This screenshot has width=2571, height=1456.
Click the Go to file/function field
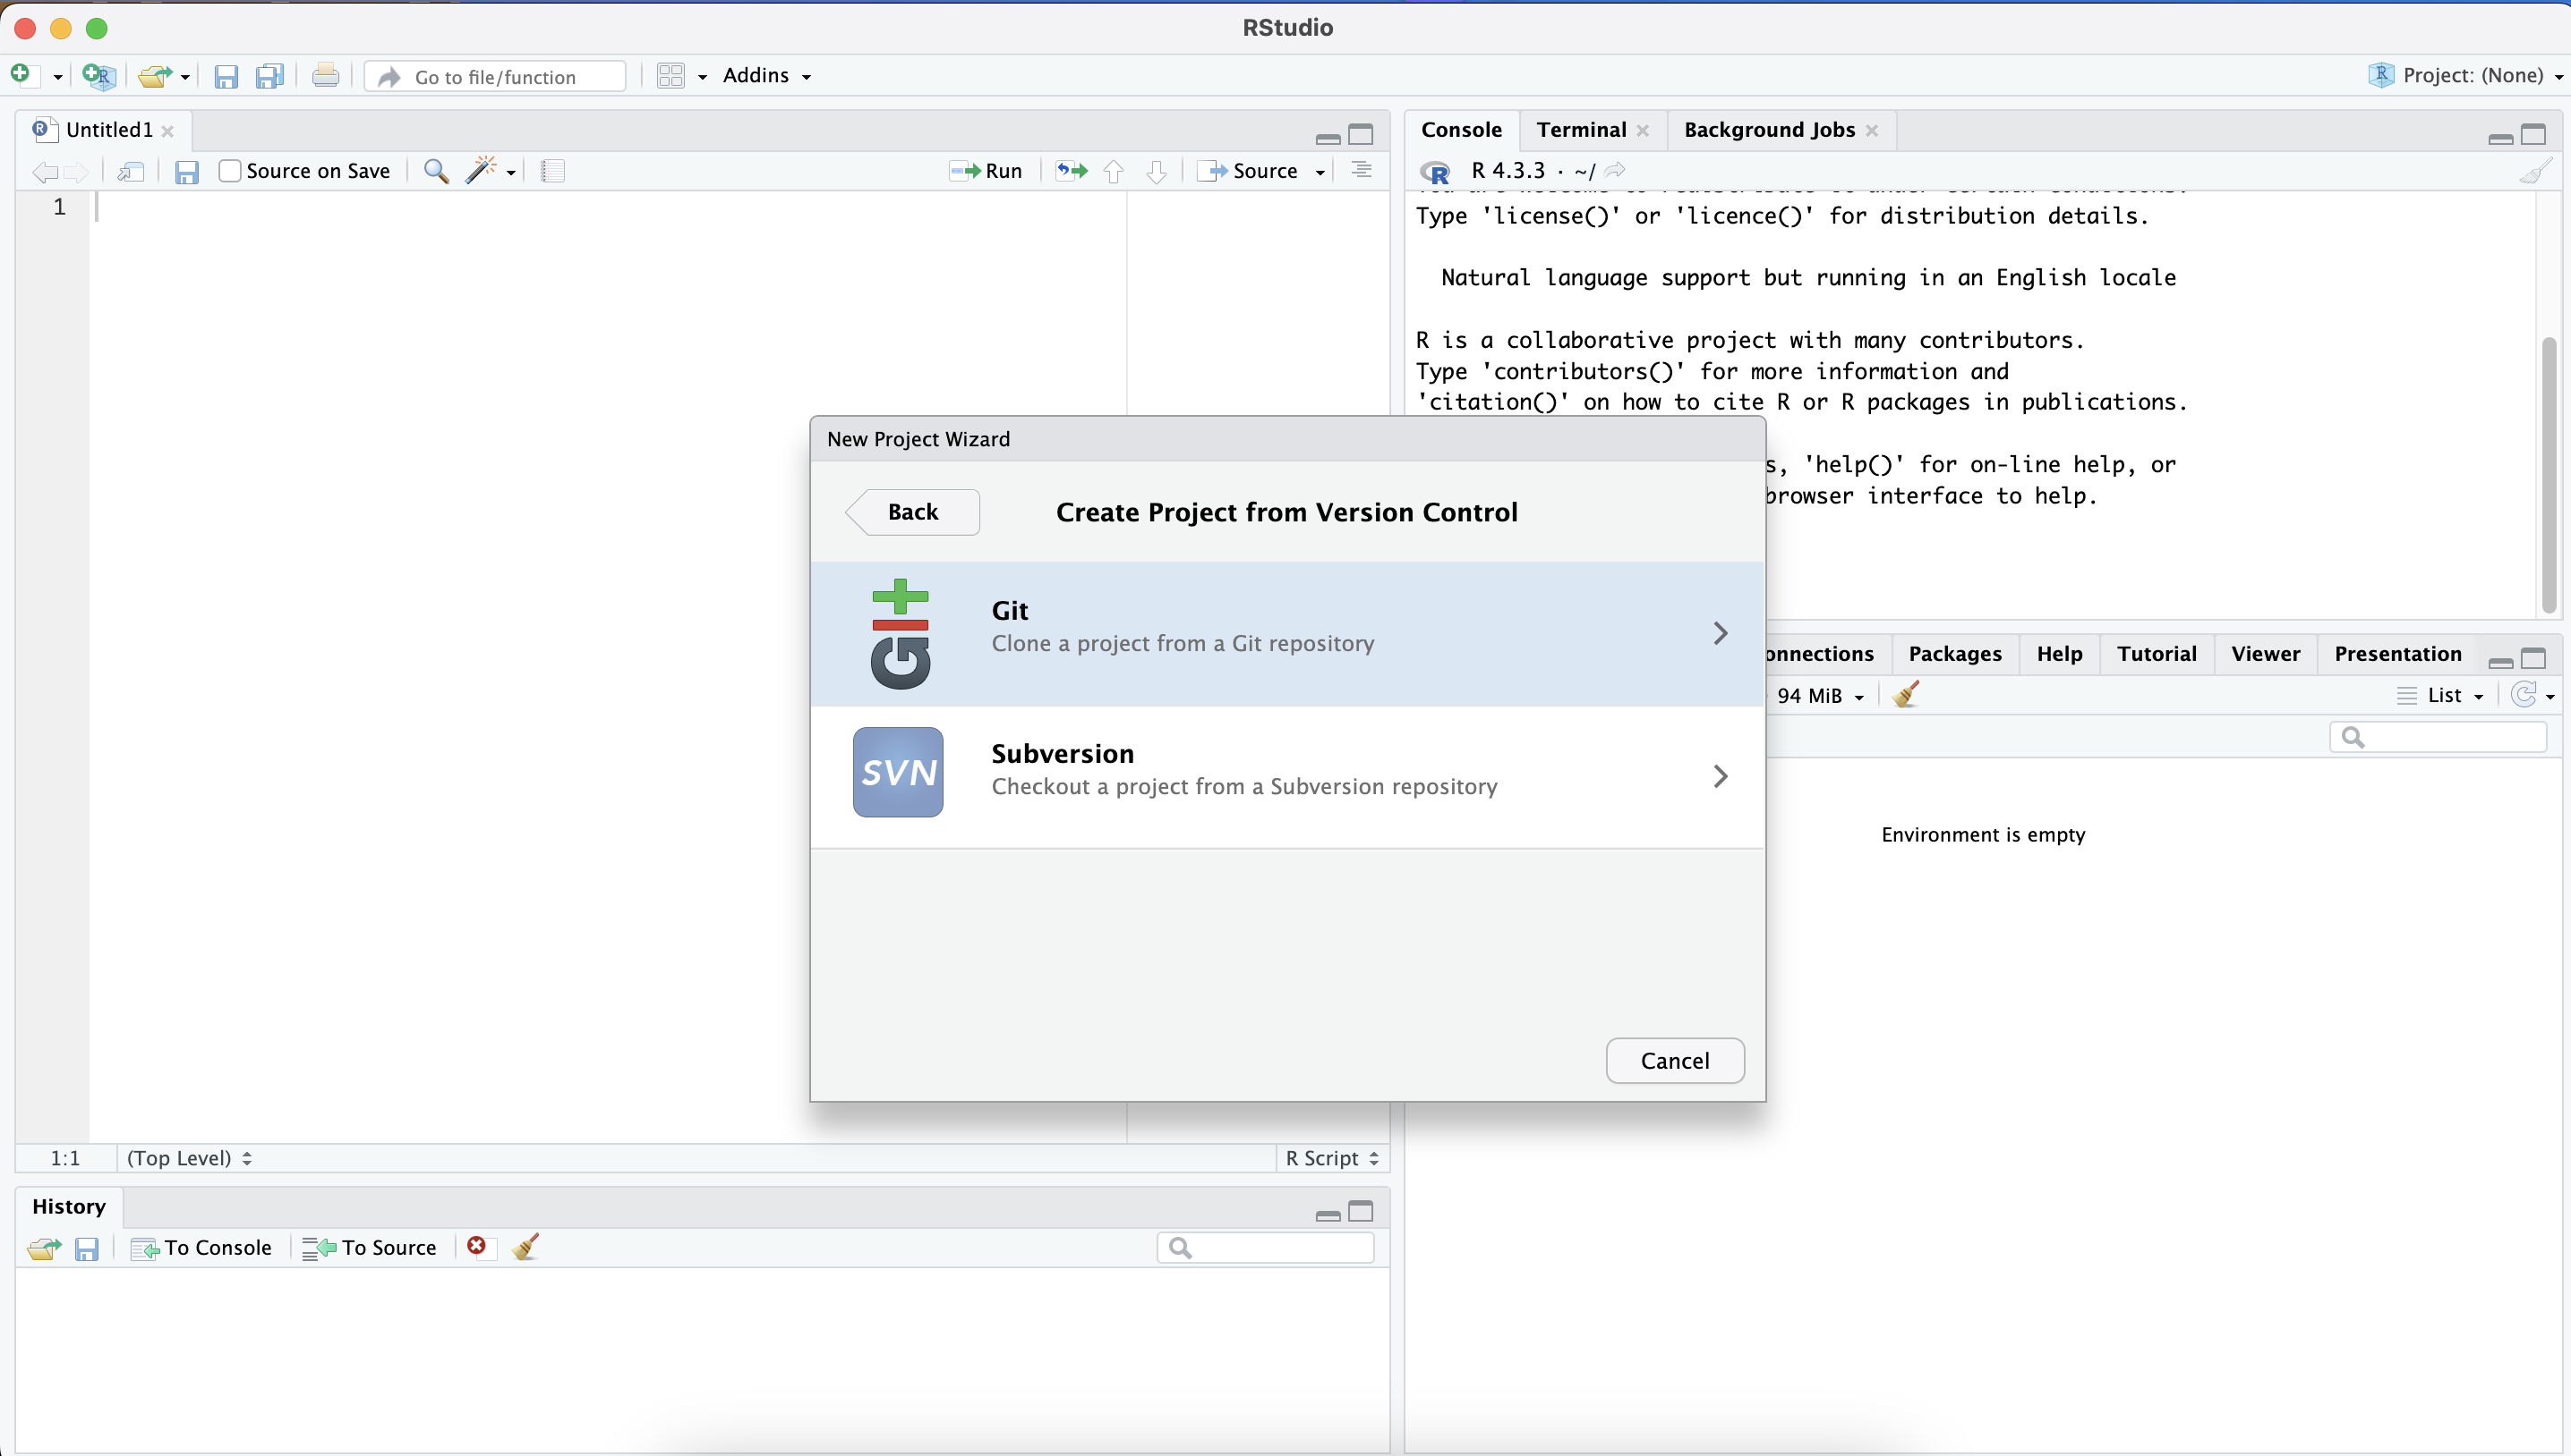[x=497, y=77]
